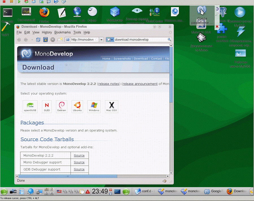Click the download monodevelop search field

coord(141,40)
